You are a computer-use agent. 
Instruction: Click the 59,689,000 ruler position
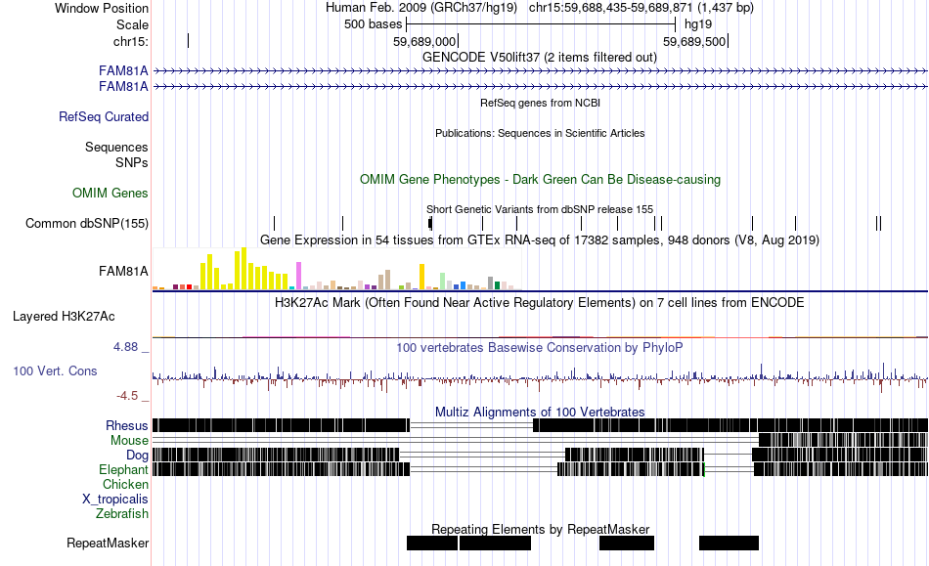[x=424, y=41]
